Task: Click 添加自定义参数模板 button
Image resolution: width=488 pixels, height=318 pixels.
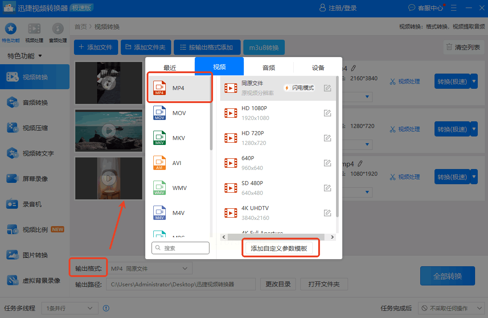Action: pyautogui.click(x=279, y=248)
